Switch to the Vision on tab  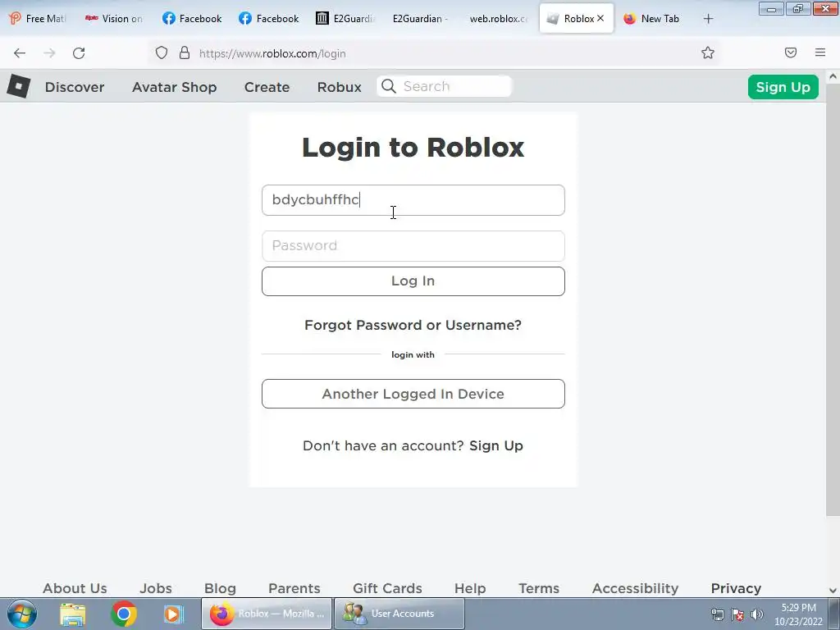114,19
